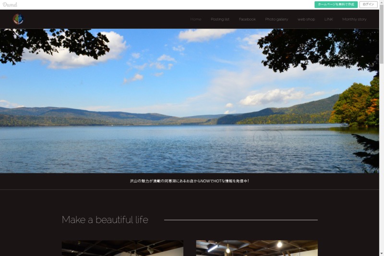This screenshot has height=256, width=384.
Task: Click the Japanese tagline text below banner
Action: pyautogui.click(x=189, y=181)
